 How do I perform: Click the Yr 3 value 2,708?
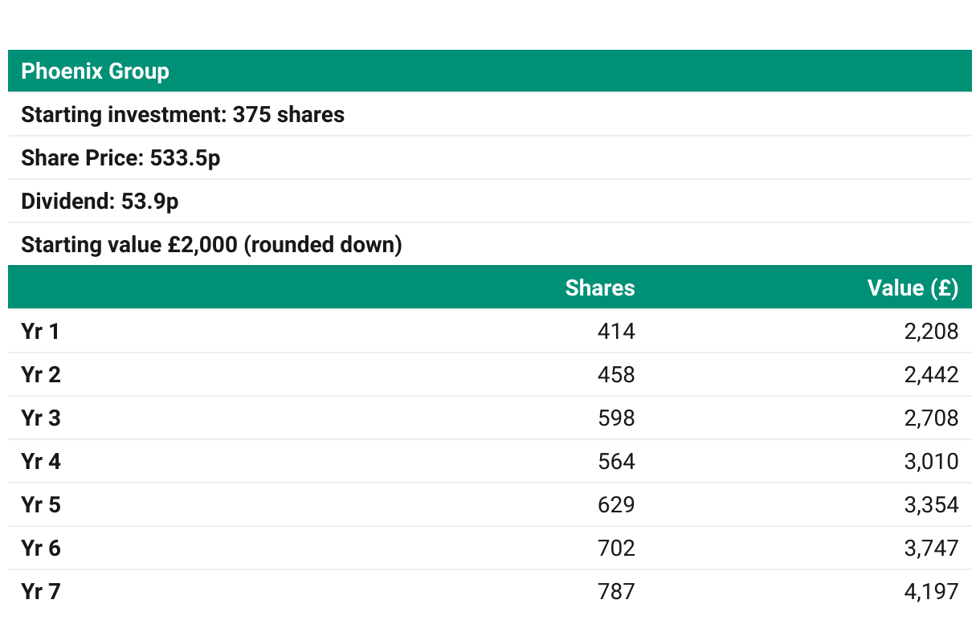[931, 418]
